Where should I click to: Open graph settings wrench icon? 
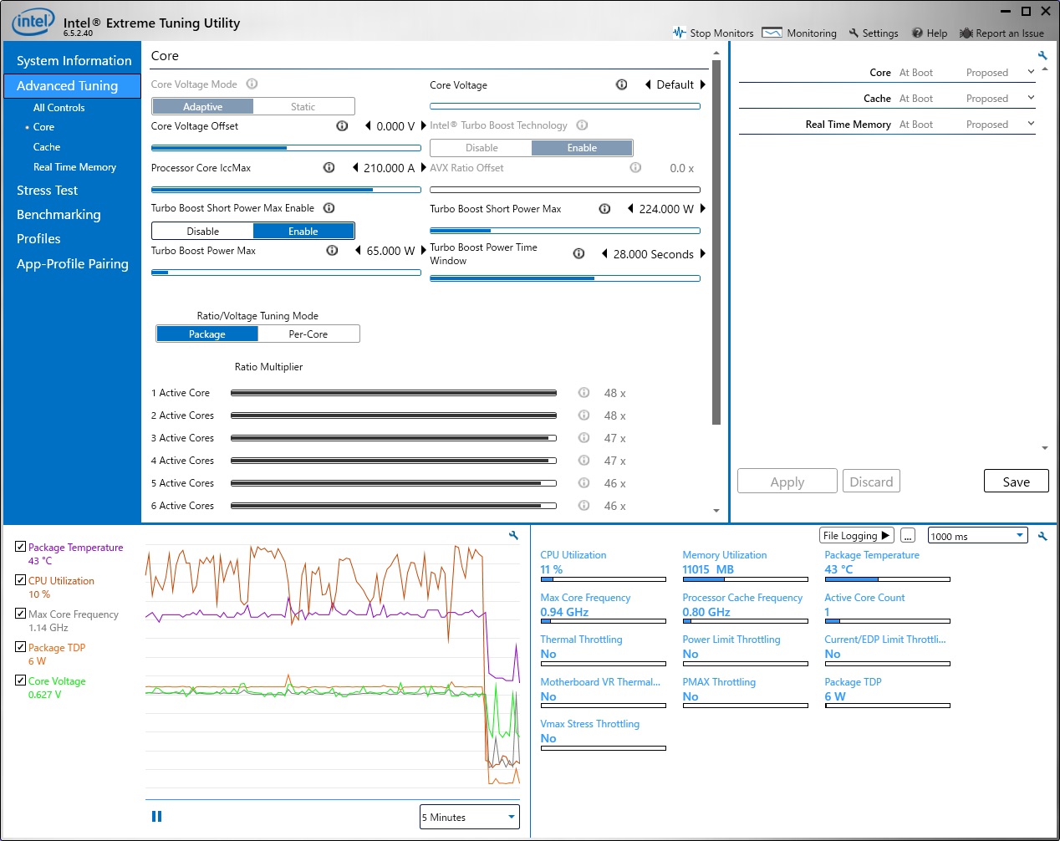(x=513, y=535)
